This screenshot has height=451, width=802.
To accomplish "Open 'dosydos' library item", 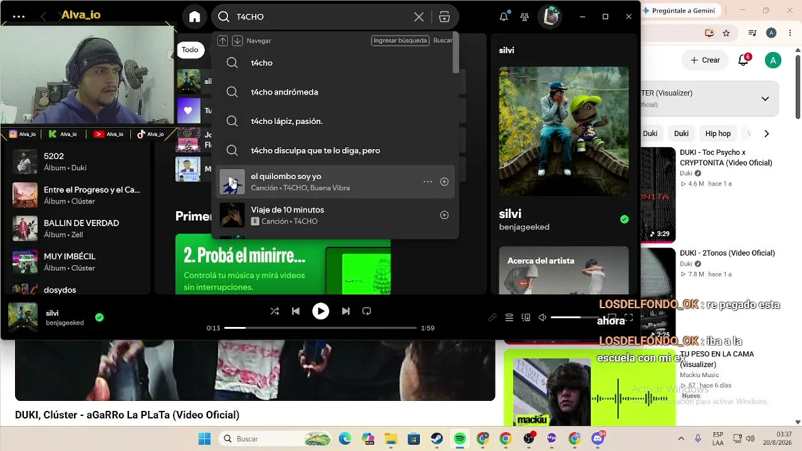I will pyautogui.click(x=78, y=289).
